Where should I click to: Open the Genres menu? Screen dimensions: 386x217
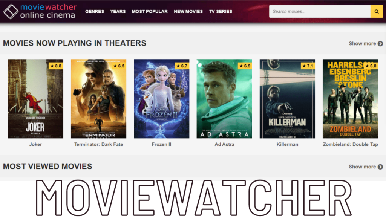[95, 11]
